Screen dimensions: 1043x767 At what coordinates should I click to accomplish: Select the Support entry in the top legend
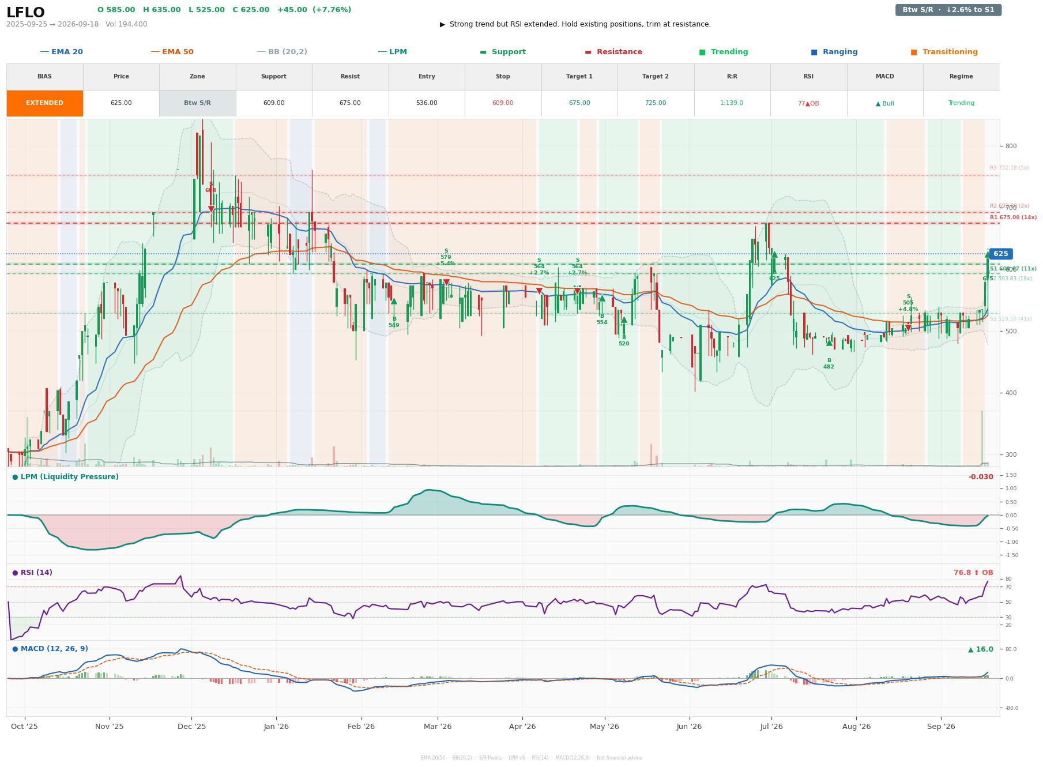(503, 52)
